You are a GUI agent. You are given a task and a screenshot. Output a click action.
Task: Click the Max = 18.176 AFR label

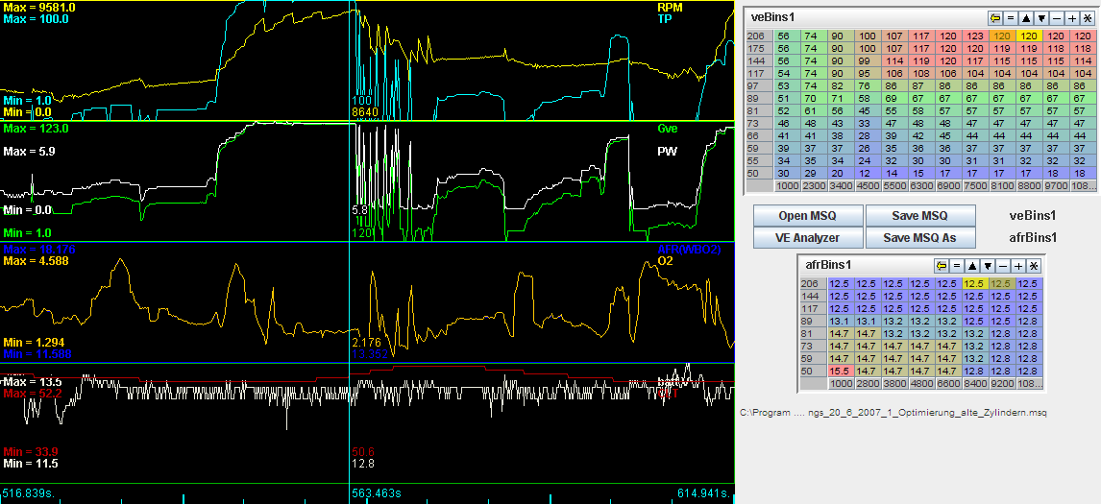[x=39, y=250]
